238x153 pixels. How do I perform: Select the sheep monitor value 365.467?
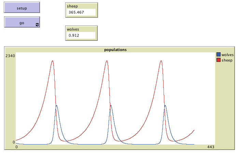(81, 12)
